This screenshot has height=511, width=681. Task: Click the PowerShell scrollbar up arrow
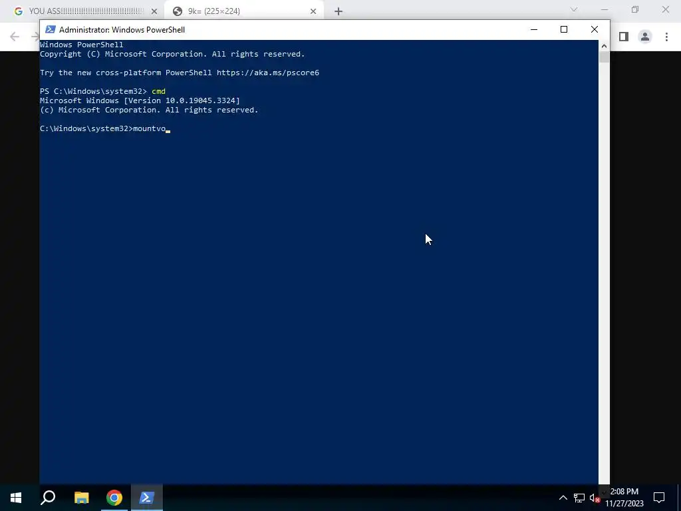[x=604, y=46]
